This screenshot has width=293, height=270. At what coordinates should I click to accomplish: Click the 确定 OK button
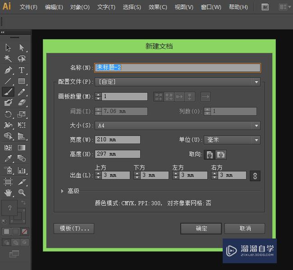(x=201, y=229)
